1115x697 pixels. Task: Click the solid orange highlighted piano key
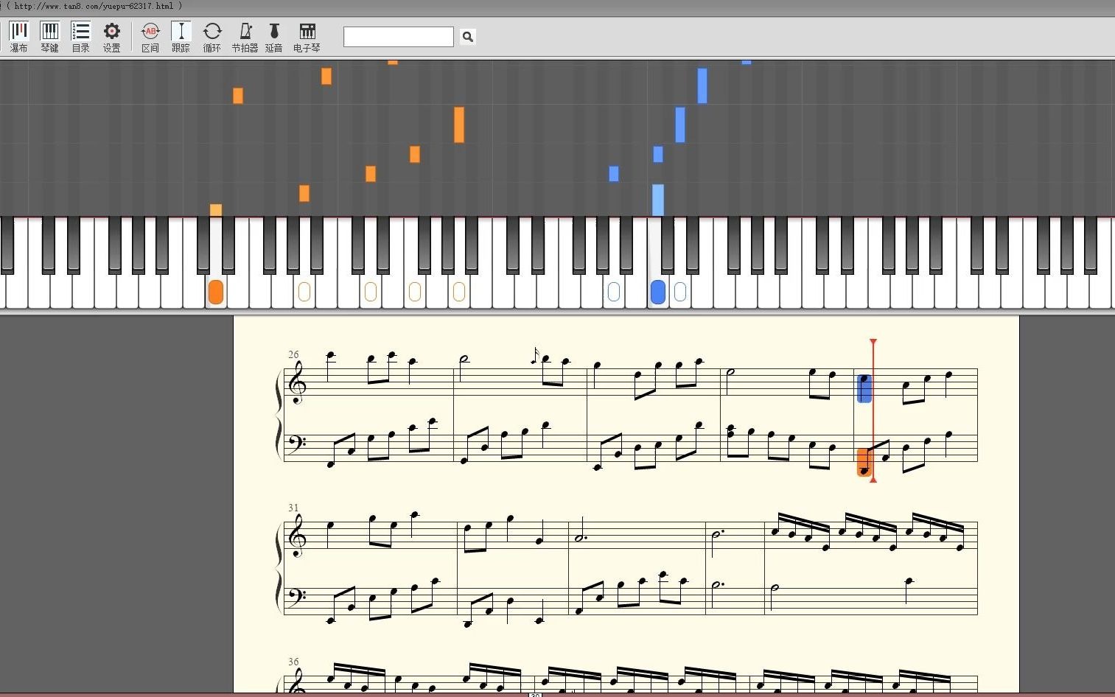pos(215,293)
